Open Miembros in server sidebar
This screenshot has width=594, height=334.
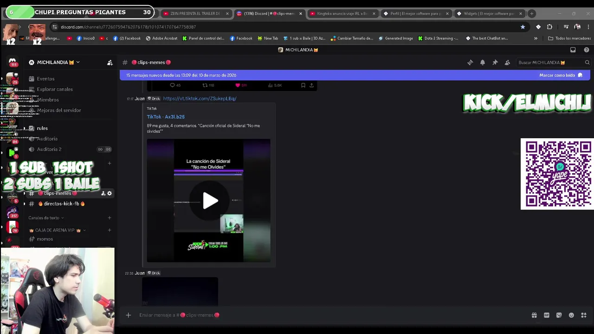(48, 100)
